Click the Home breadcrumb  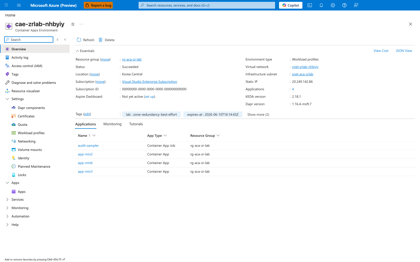click(x=10, y=15)
